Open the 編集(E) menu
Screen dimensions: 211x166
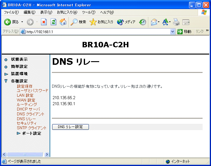pyautogui.click(x=30, y=12)
